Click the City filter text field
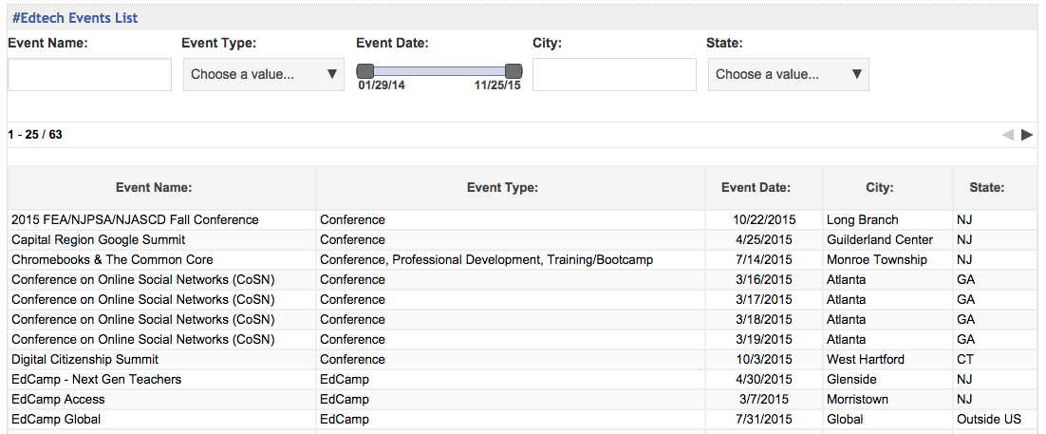 614,74
